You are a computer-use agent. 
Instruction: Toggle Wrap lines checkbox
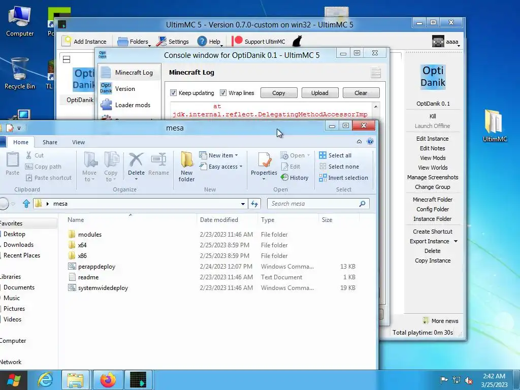[x=223, y=93]
